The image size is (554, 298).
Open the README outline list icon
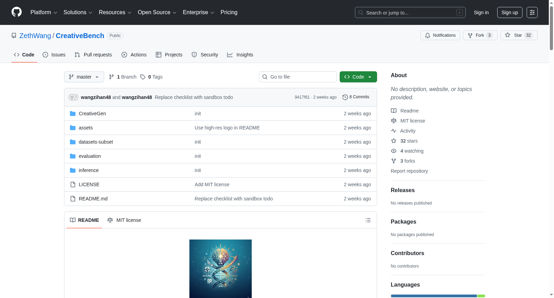[368, 220]
